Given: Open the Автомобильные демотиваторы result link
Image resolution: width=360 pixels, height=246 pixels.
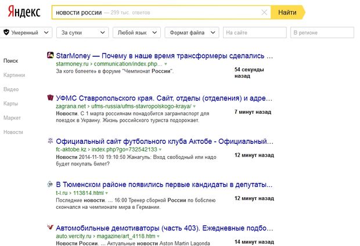Looking at the screenshot, I should click(164, 228).
